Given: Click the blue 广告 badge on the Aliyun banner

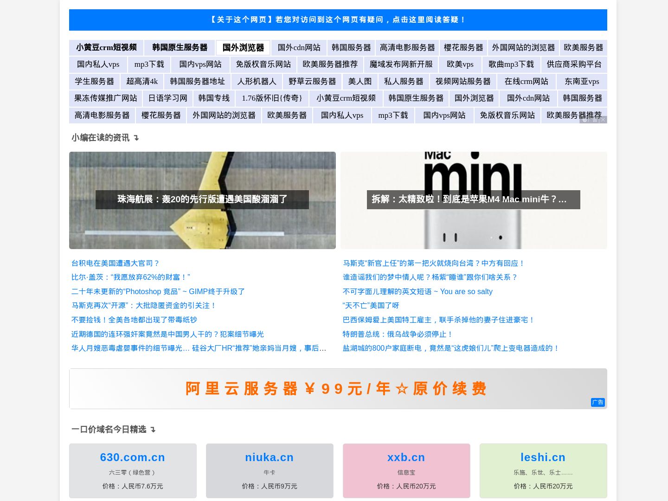Looking at the screenshot, I should [598, 402].
